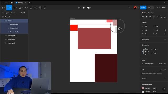The width and height of the screenshot is (168, 94).
Task: Click the CBA2A2 color swatch
Action: pos(143,88)
